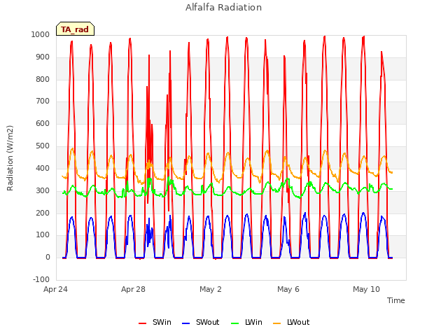The height and width of the screenshot is (336, 448).
Task: Select the LWin legend label
Action: click(x=253, y=322)
